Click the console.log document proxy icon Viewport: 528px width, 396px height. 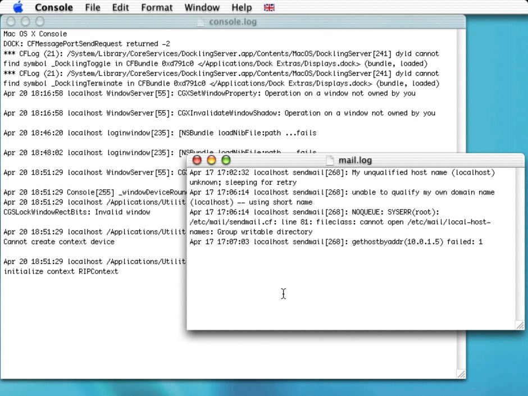pos(201,22)
